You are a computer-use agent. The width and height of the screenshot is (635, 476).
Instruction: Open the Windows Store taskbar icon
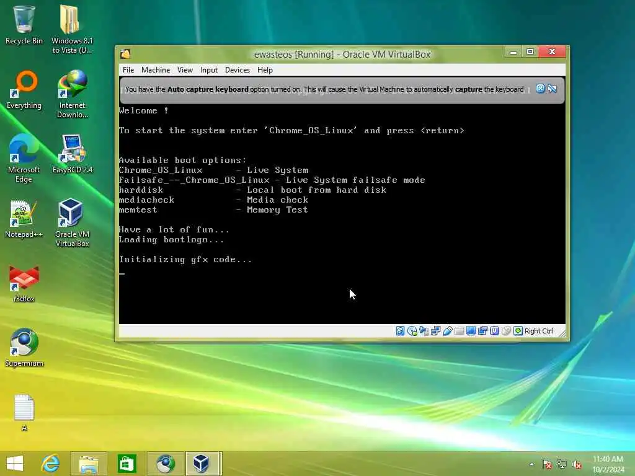click(127, 464)
